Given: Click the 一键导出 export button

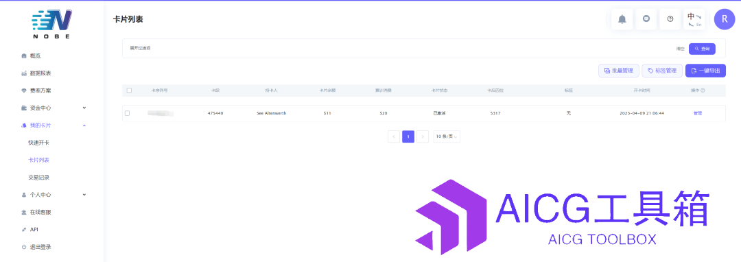Looking at the screenshot, I should (x=705, y=71).
